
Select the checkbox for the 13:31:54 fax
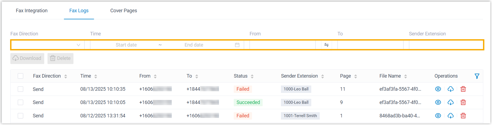(20, 116)
